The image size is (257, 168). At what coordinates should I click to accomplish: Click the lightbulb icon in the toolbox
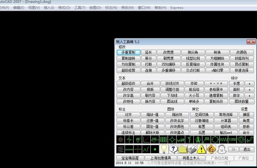tap(163, 149)
